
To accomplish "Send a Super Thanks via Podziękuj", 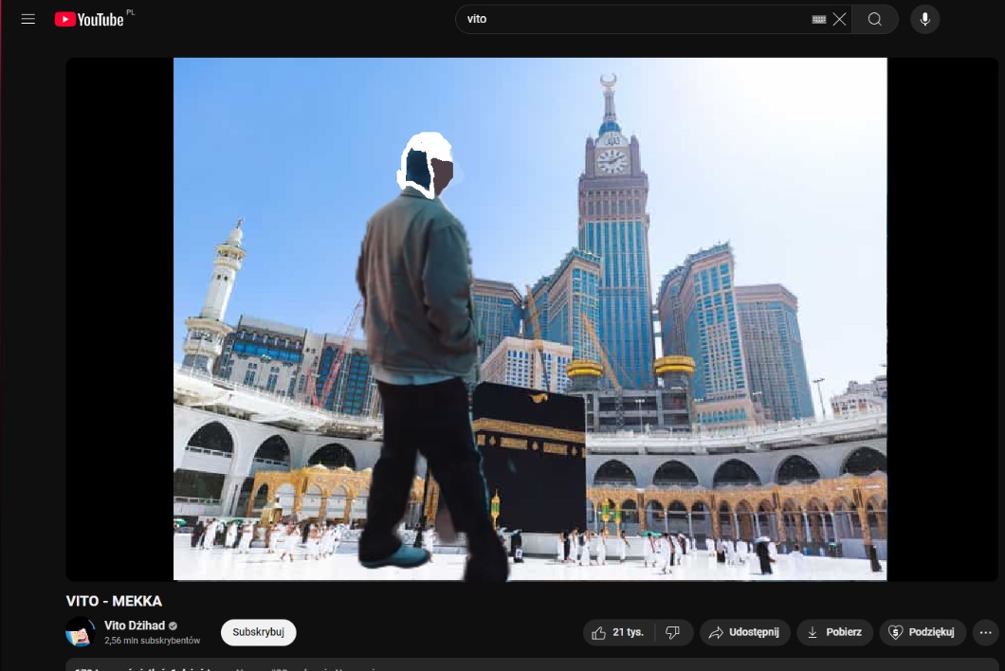I will [x=923, y=632].
